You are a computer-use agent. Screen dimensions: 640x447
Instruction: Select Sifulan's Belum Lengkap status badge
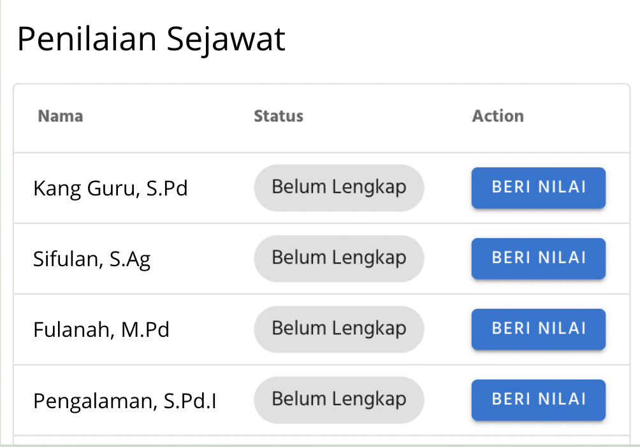(x=338, y=259)
